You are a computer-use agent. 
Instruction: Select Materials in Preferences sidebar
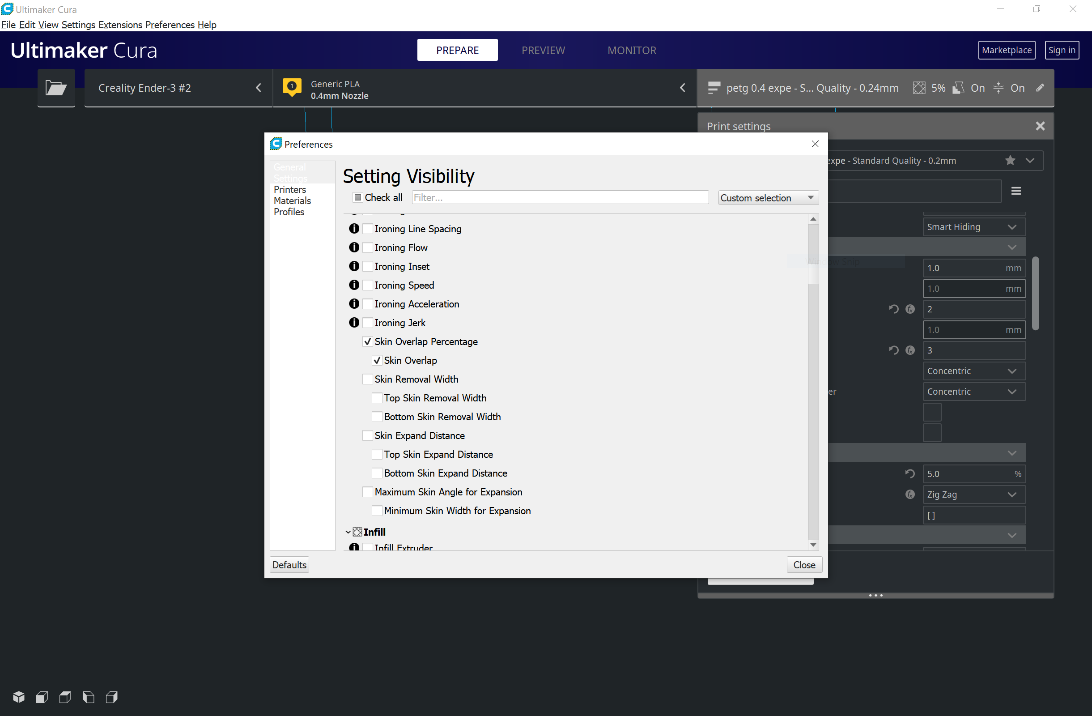coord(292,200)
